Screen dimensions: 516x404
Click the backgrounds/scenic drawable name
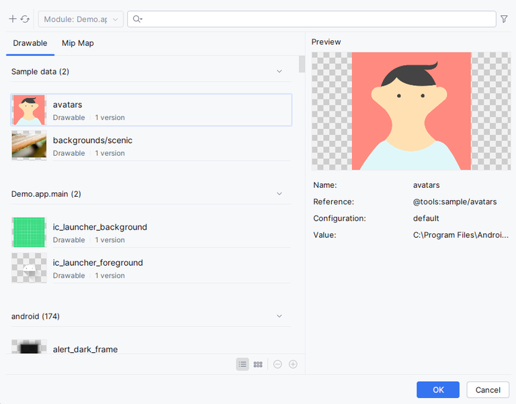point(93,140)
